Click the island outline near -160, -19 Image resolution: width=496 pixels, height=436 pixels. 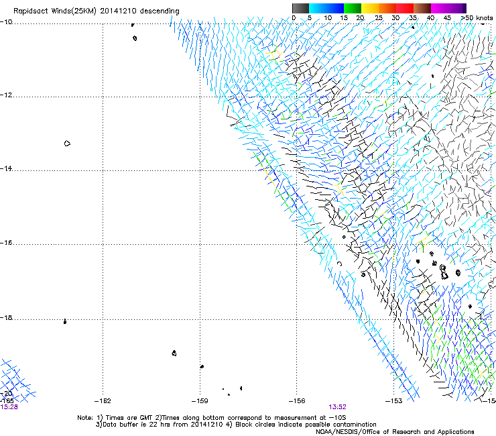[x=174, y=353]
